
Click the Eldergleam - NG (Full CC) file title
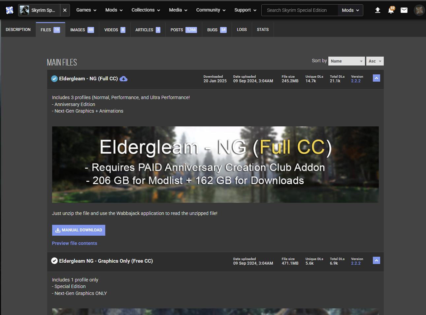[x=88, y=79]
